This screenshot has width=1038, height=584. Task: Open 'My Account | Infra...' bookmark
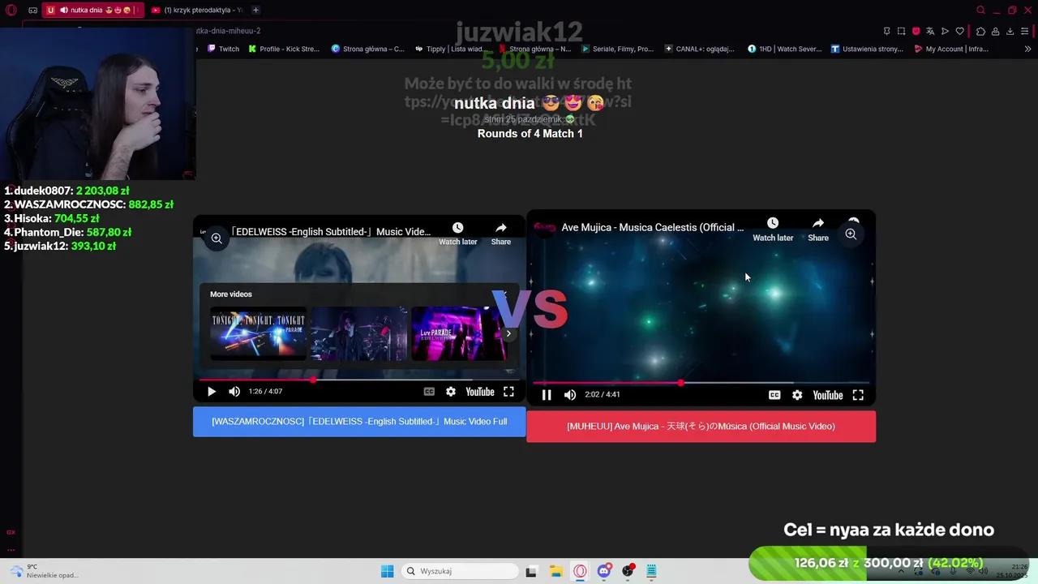(x=951, y=49)
